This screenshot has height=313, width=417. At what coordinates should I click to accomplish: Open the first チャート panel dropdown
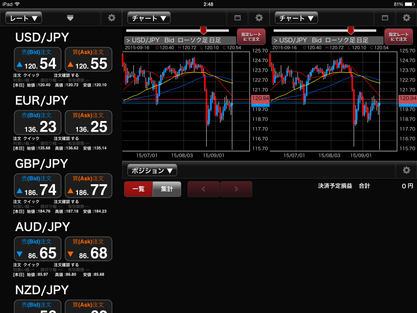pyautogui.click(x=149, y=18)
